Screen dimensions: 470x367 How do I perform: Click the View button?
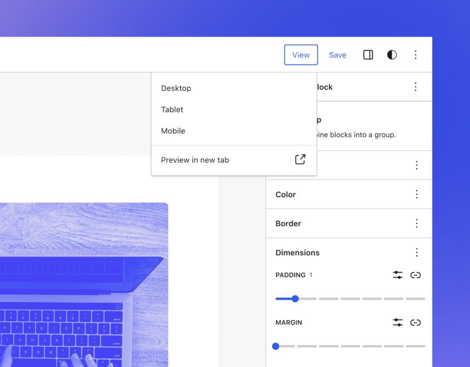(x=301, y=55)
